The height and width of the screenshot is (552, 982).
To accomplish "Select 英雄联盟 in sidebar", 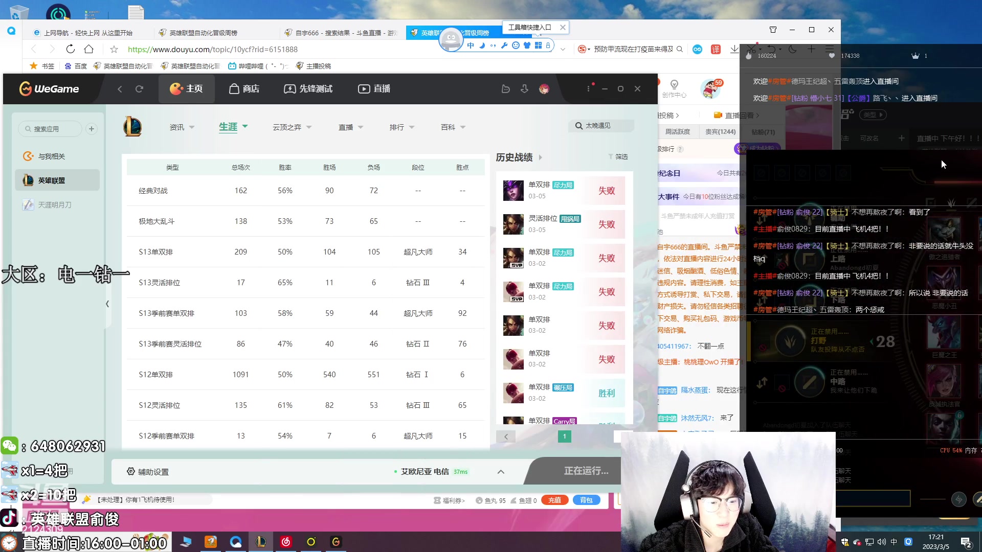I will pyautogui.click(x=57, y=180).
